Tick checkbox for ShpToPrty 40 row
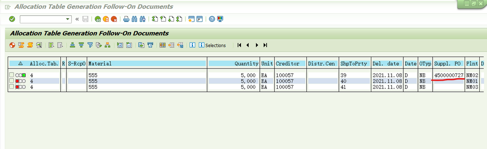The image size is (487, 149). 11,81
